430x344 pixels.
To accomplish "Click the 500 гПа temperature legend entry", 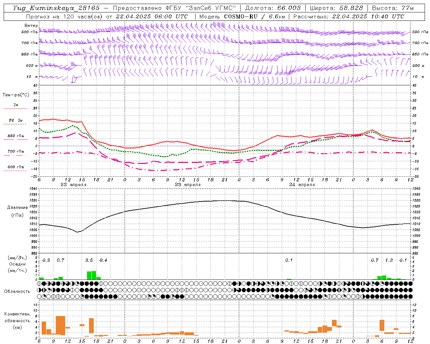I will 16,167.
